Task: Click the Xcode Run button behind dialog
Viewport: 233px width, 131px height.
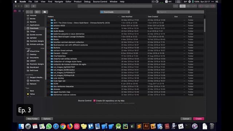Action: 27,6
